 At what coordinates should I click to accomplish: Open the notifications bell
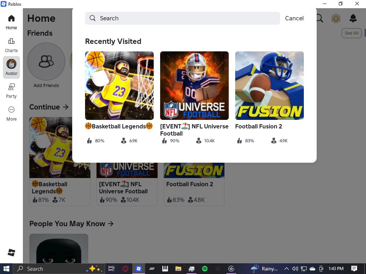pos(353,18)
